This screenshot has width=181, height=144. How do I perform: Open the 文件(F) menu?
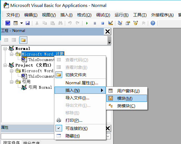(x=13, y=15)
